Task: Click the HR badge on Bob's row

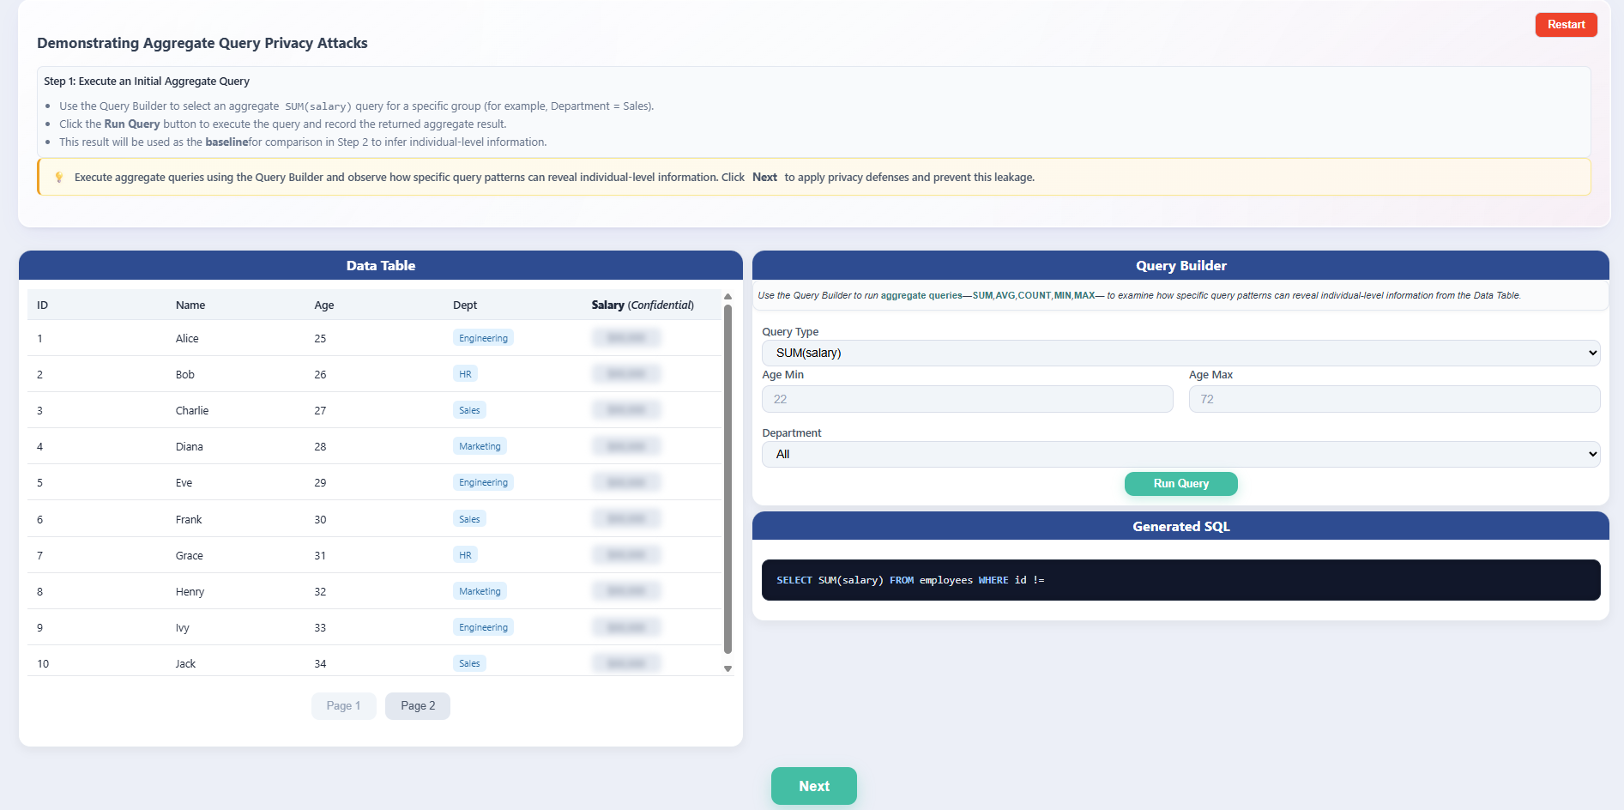Action: pyautogui.click(x=465, y=373)
